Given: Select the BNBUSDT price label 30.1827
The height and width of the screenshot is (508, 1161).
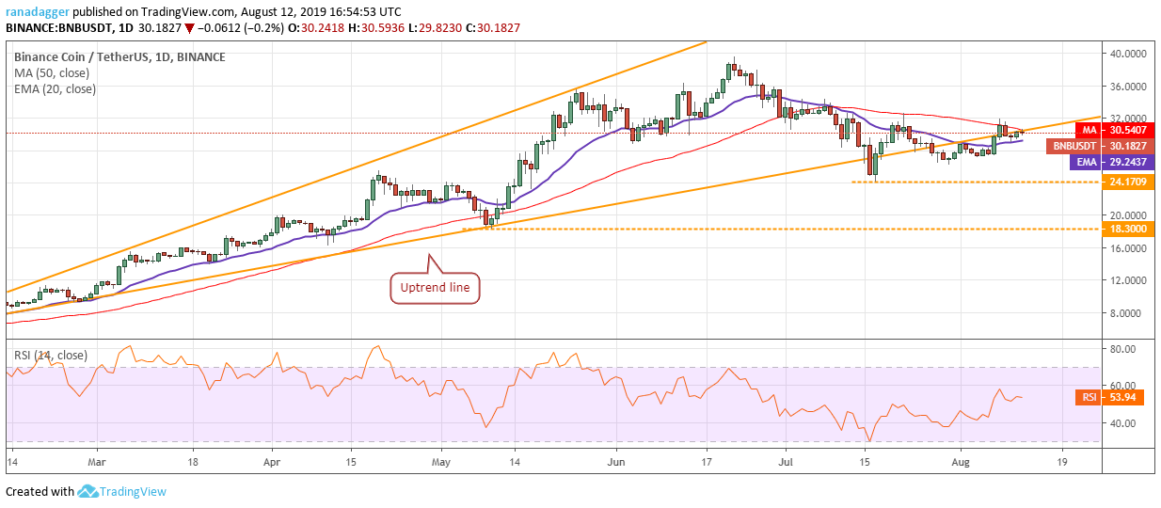Looking at the screenshot, I should coord(1127,146).
